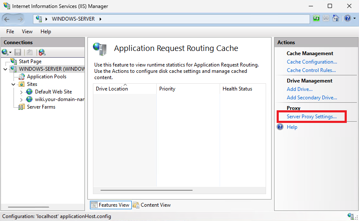Select Server Farms in the tree
Viewport: 359px width, 221px height.
[41, 107]
